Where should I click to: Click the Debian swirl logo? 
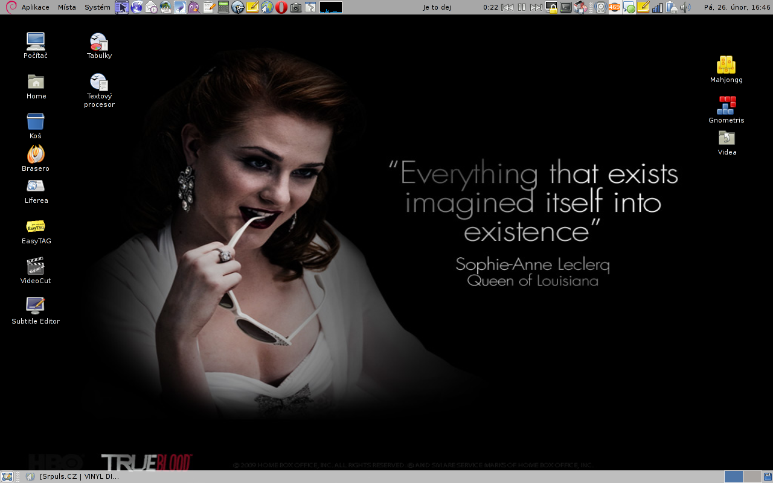click(x=10, y=7)
